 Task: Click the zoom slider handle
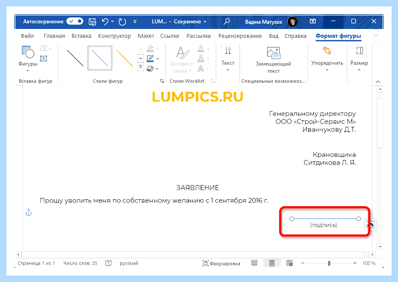click(329, 263)
